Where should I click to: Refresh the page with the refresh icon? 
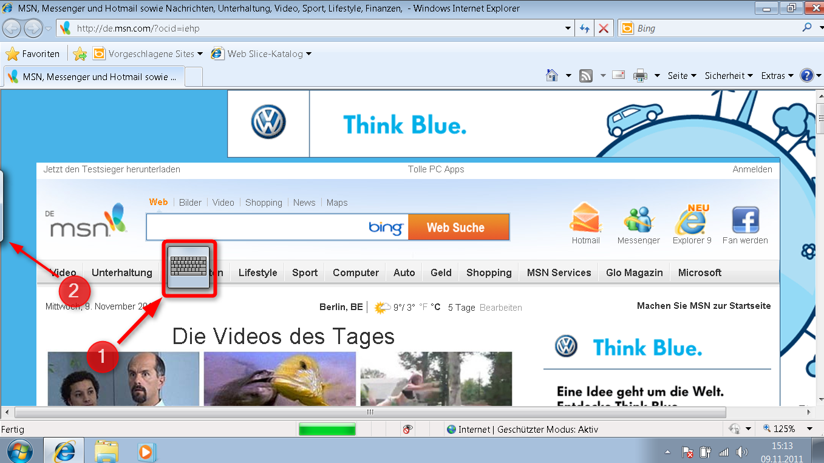tap(584, 27)
